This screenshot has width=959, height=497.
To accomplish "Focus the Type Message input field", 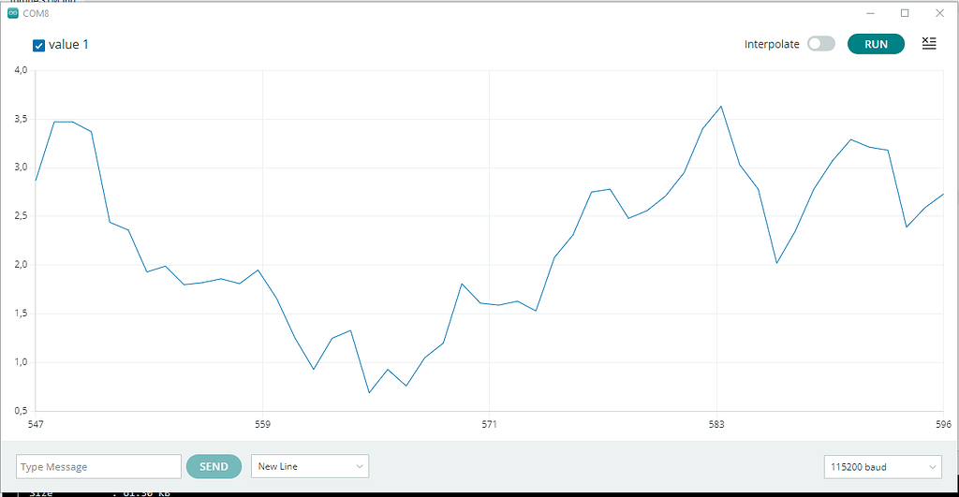I will point(98,466).
